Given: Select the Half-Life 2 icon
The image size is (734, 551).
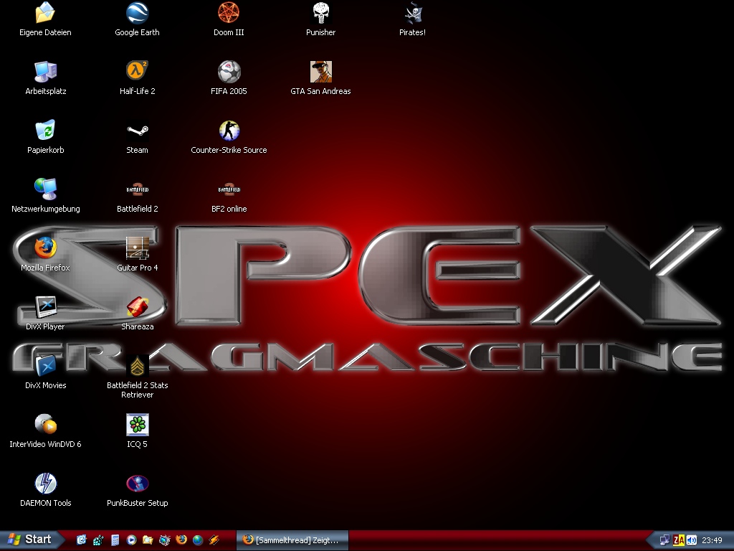Looking at the screenshot, I should click(x=137, y=72).
